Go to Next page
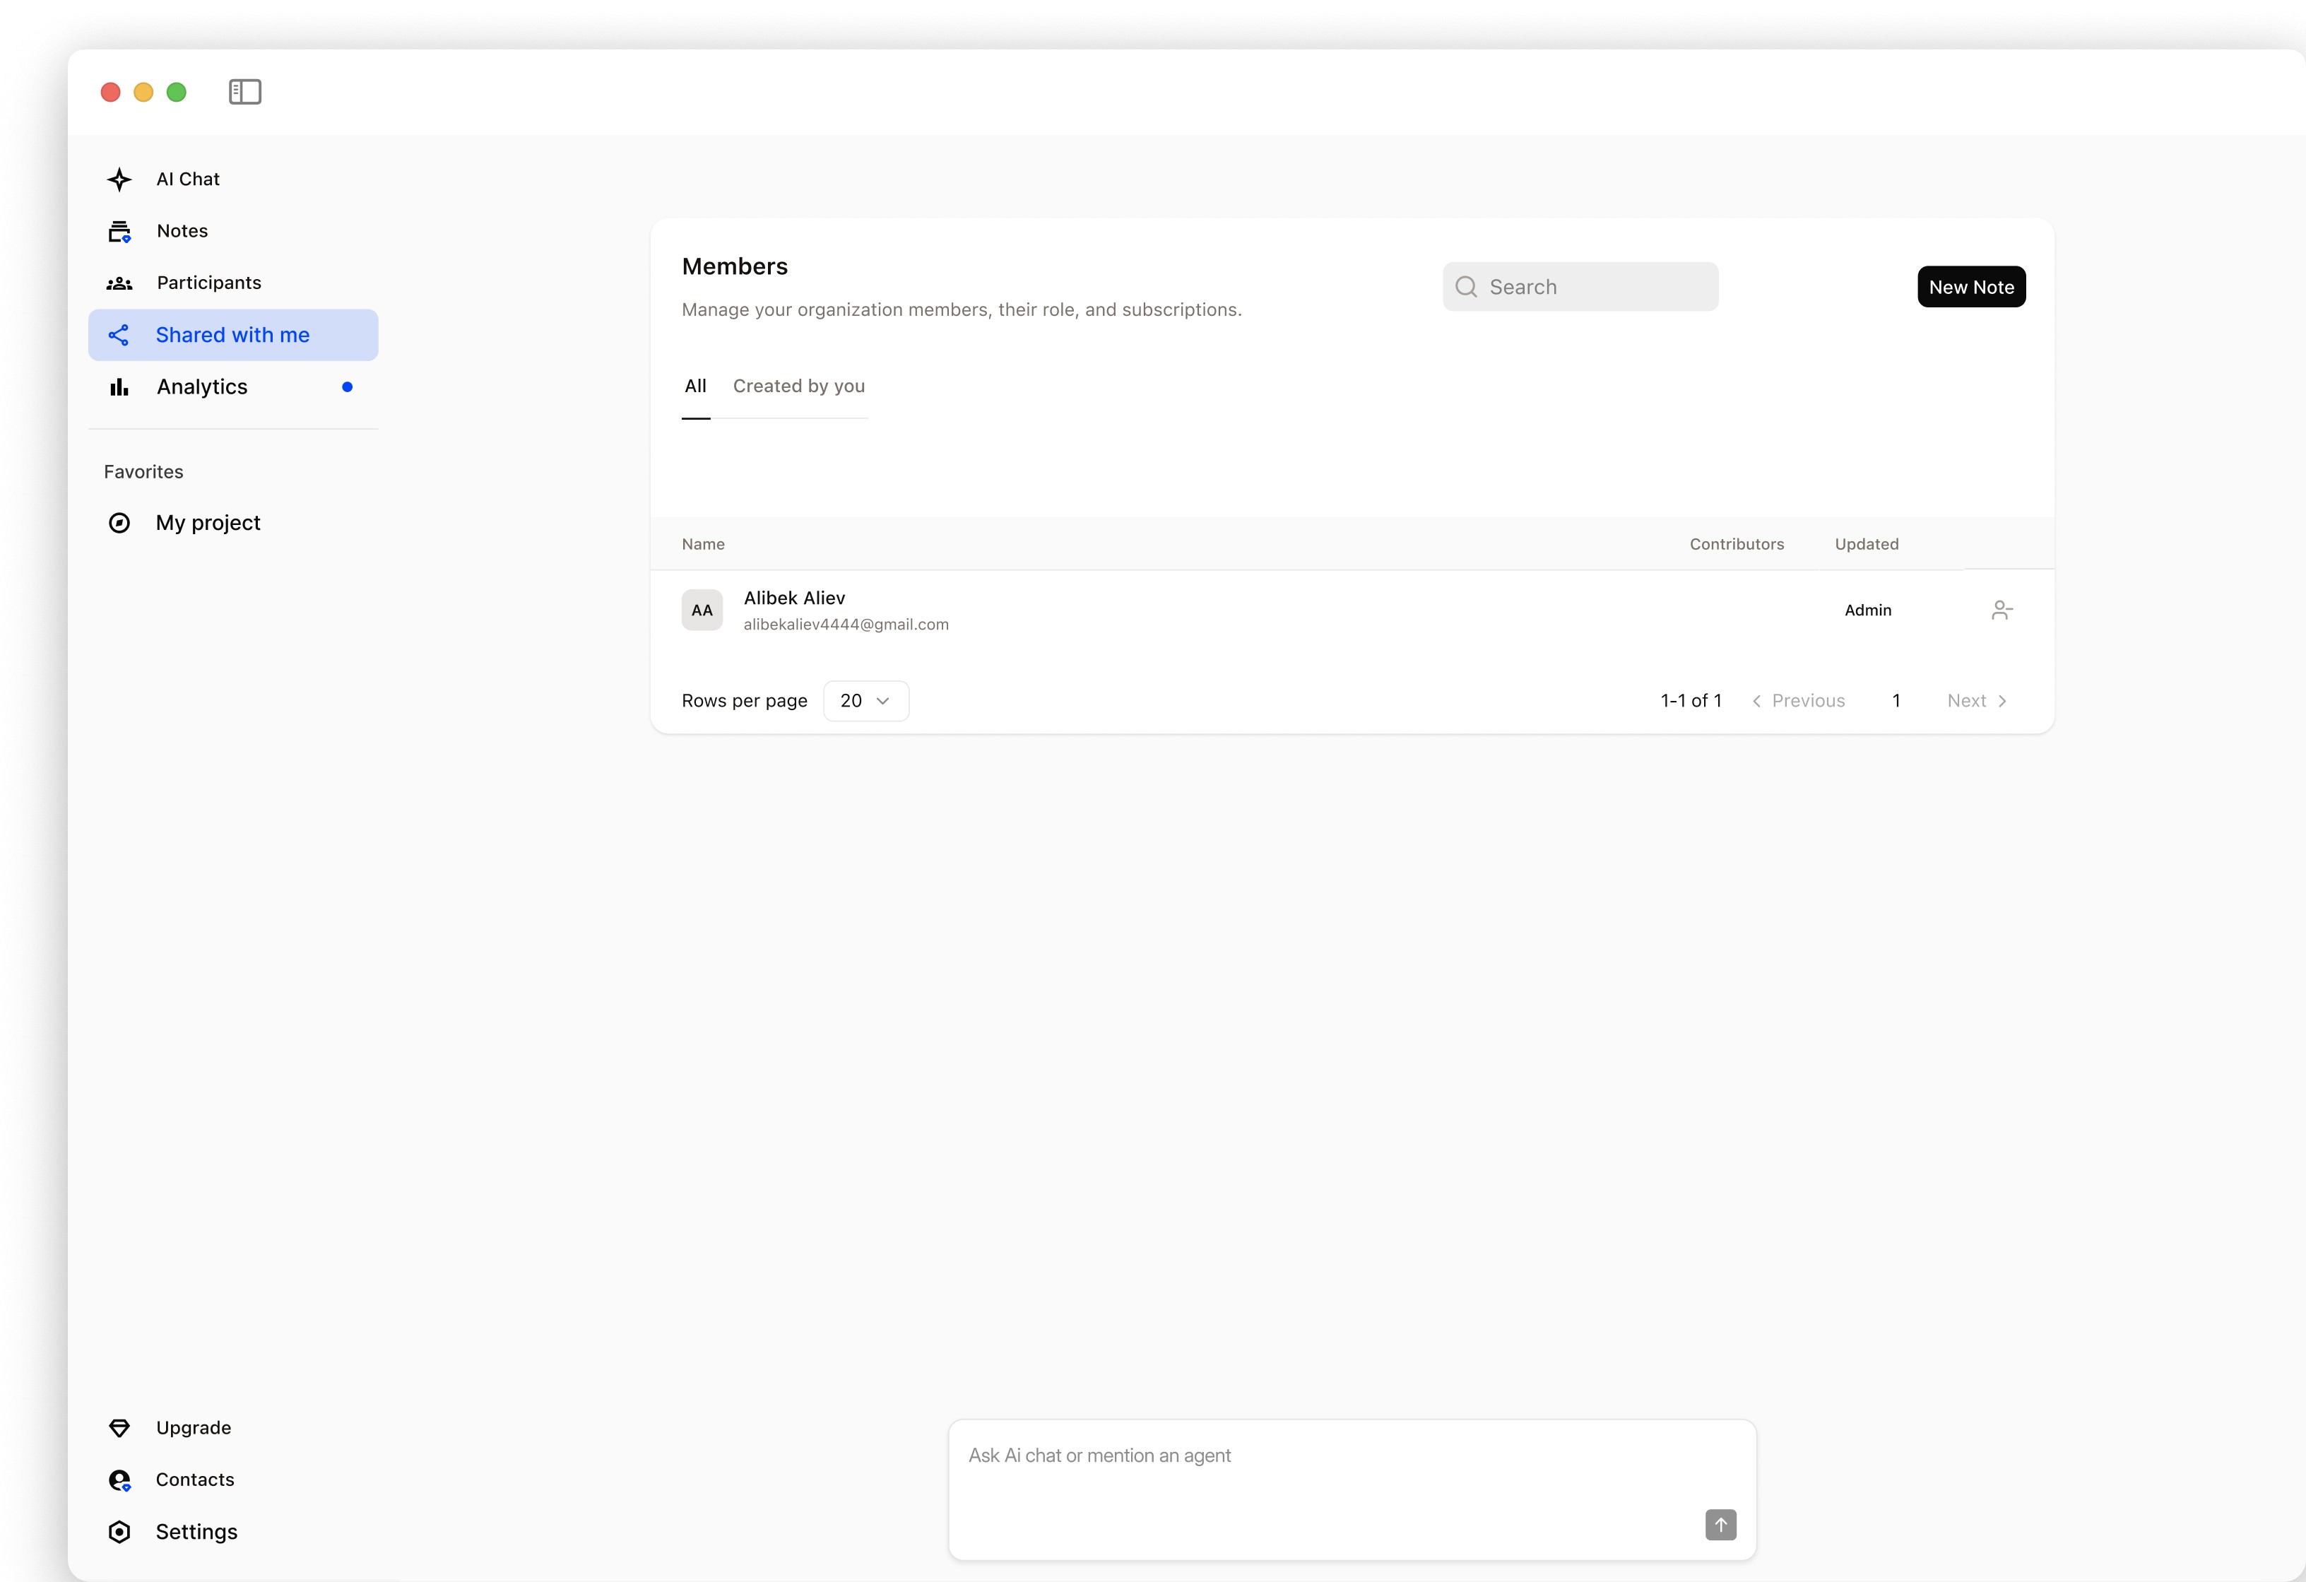The width and height of the screenshot is (2306, 1582). (1975, 701)
